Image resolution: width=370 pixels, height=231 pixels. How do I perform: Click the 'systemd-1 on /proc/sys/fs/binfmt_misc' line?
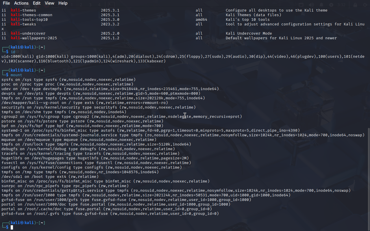151,131
